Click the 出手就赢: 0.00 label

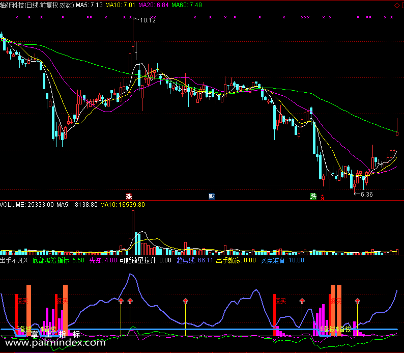point(236,260)
